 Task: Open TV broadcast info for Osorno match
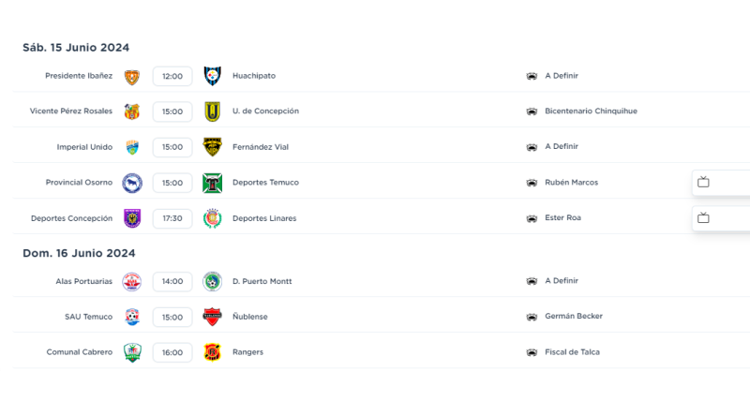[x=703, y=183]
